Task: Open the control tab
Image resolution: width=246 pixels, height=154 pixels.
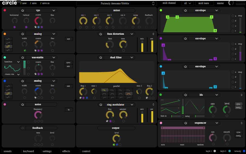Action: [86, 151]
